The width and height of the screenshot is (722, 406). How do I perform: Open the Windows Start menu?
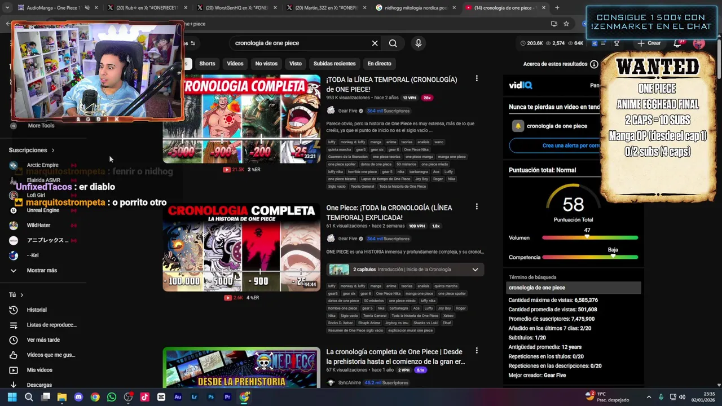(x=12, y=397)
